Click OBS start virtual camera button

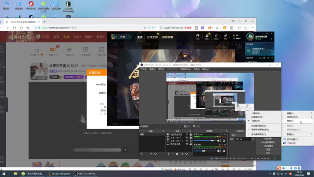268,142
